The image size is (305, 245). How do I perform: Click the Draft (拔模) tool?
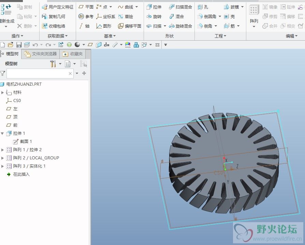point(231,7)
